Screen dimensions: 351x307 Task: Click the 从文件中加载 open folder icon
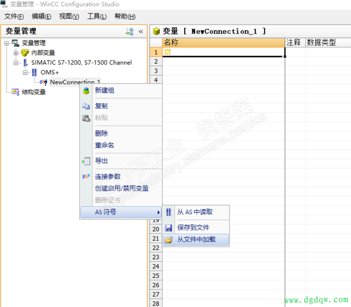pyautogui.click(x=169, y=240)
